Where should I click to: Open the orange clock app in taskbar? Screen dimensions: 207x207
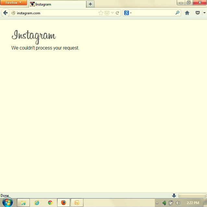pyautogui.click(x=77, y=202)
